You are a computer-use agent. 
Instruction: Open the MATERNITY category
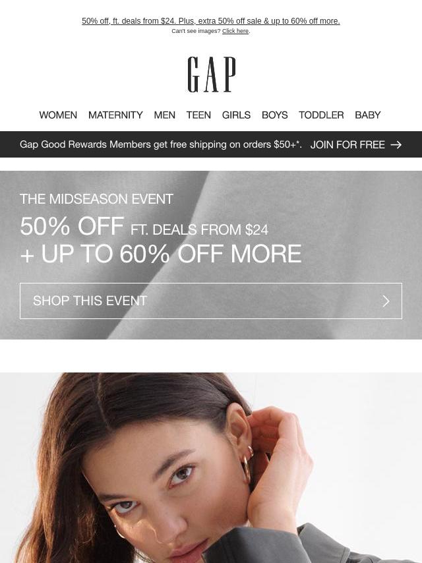point(115,115)
